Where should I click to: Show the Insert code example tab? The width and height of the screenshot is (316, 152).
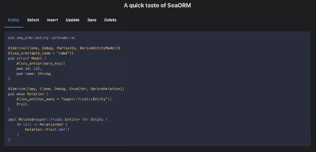click(x=53, y=20)
